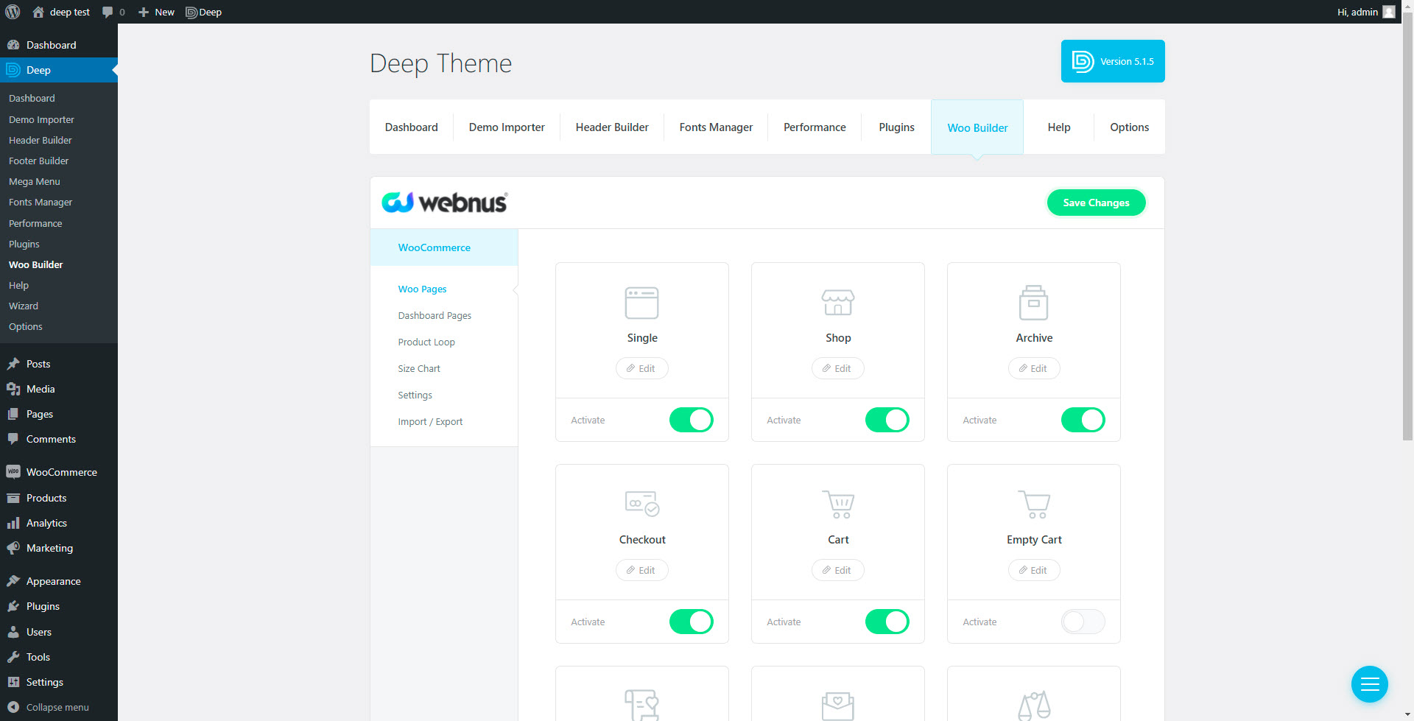Click the WordPress logo in admin bar
The image size is (1414, 721).
13,12
